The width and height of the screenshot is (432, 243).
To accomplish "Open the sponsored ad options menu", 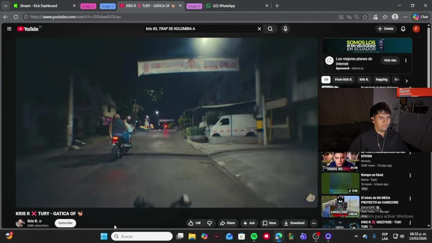I will (x=406, y=60).
